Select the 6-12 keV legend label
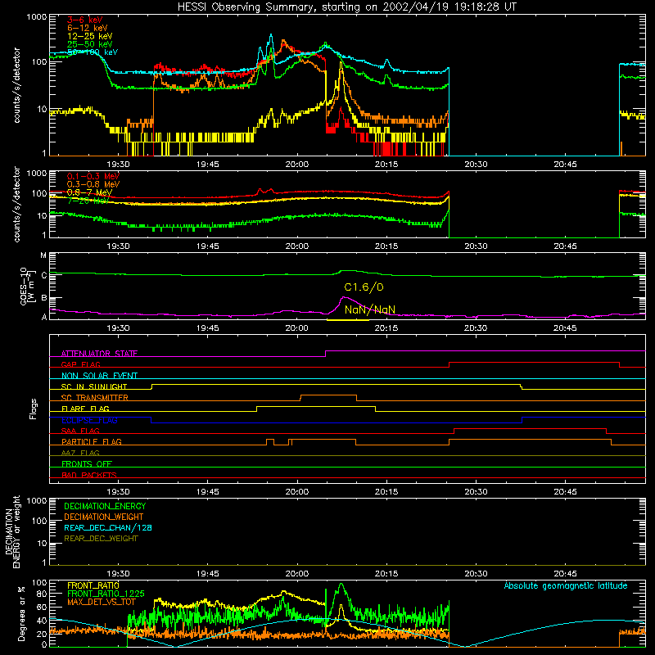This screenshot has width=655, height=655. tap(88, 28)
